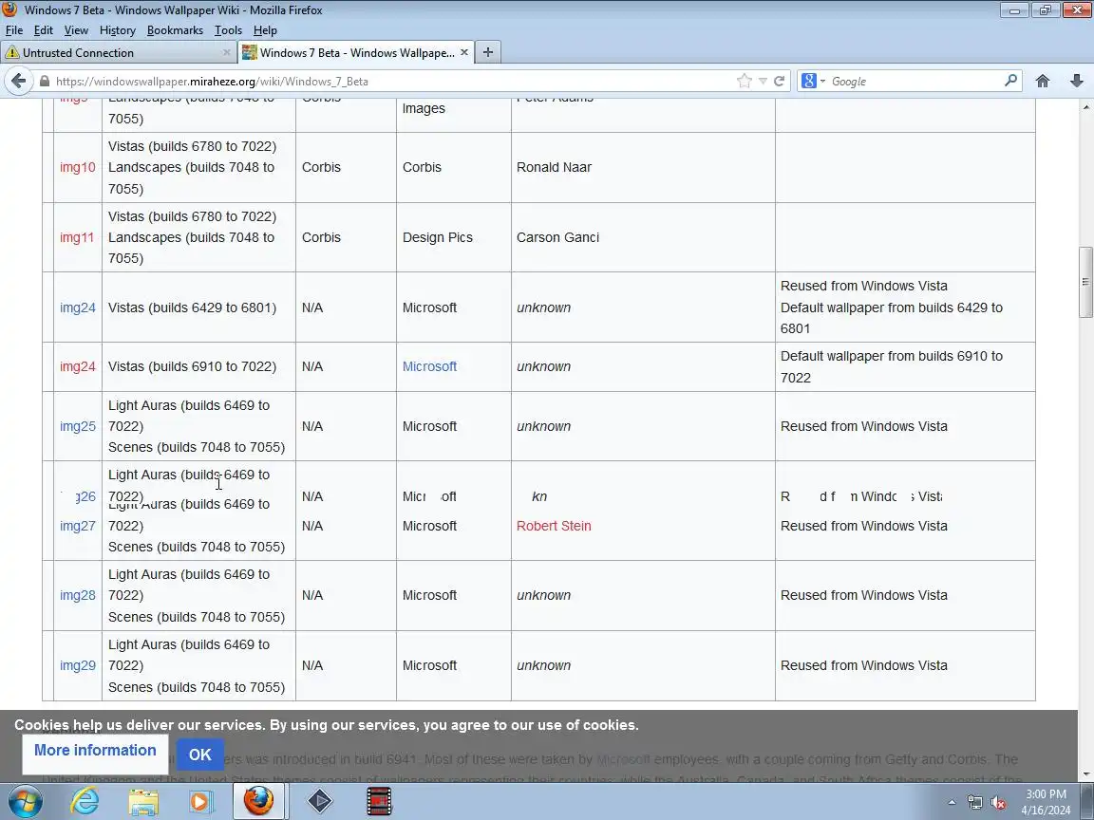1094x820 pixels.
Task: Go to the Firefox home page
Action: 1043,81
